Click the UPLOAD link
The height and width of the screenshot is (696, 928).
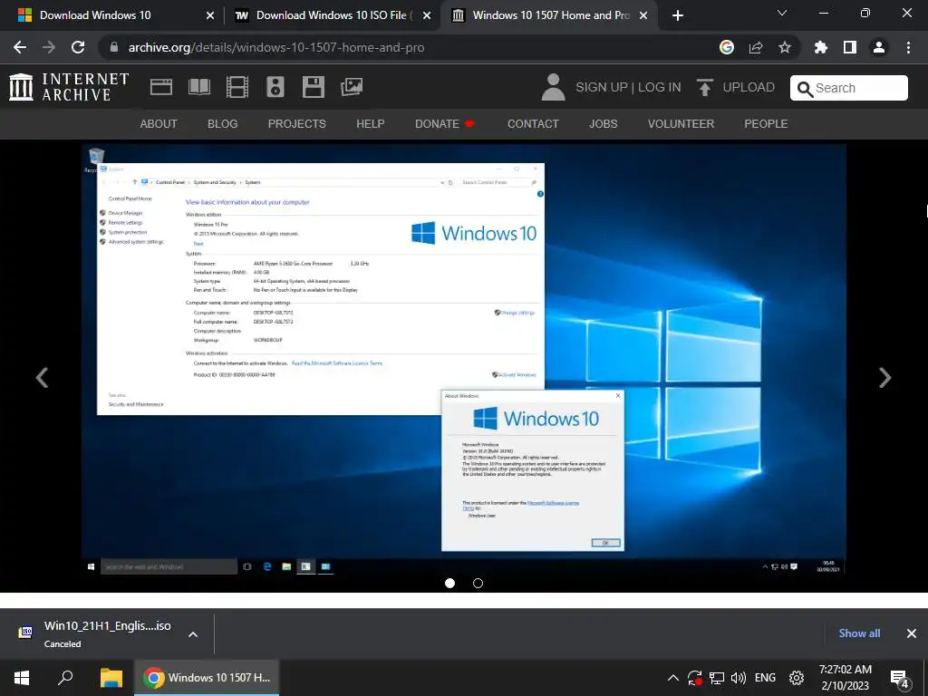[x=749, y=87]
